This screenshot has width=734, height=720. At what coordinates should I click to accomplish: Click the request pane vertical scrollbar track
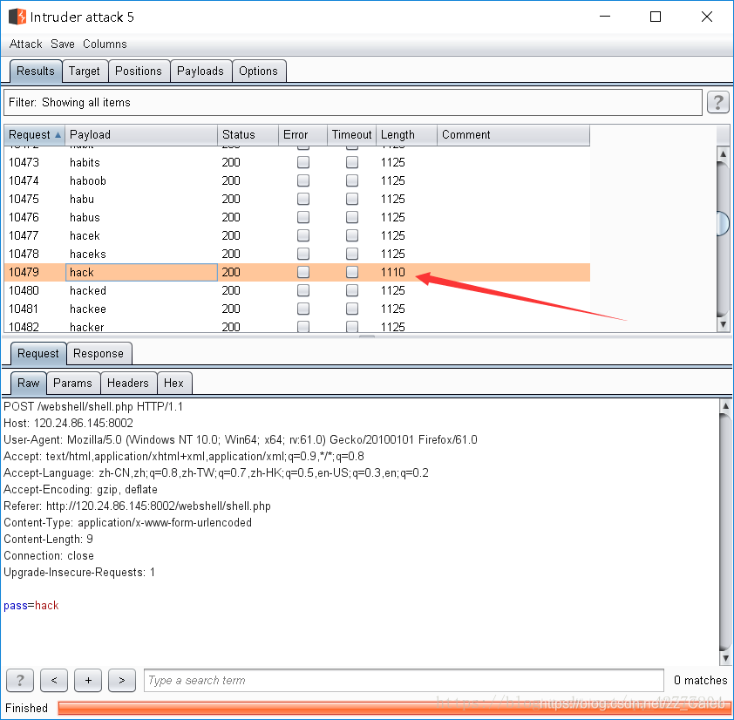725,532
